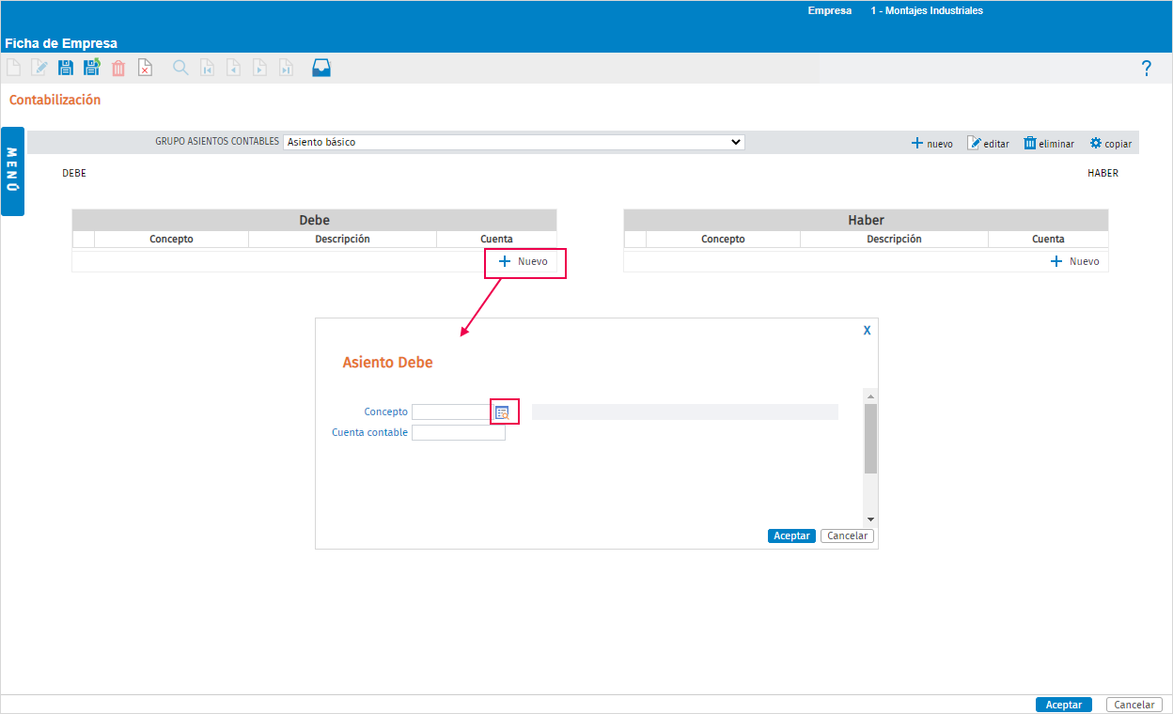Click the dialog vertical scrollbar thumb
The image size is (1173, 714).
(870, 439)
